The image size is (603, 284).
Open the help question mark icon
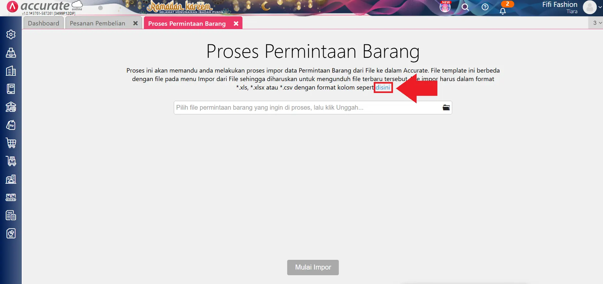coord(485,7)
